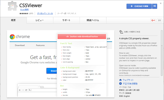Open the M.ed developer link

(24, 10)
